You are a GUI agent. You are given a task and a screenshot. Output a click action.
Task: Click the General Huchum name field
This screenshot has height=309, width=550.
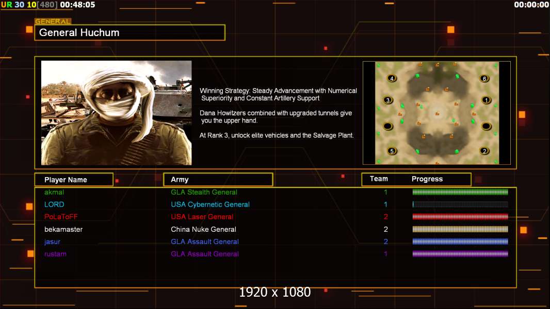(130, 32)
